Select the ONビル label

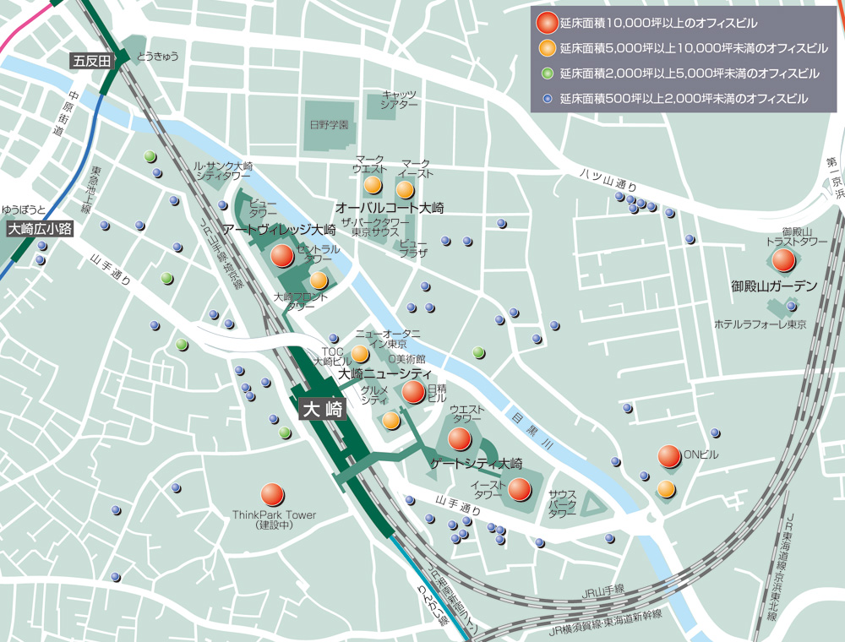(x=701, y=455)
